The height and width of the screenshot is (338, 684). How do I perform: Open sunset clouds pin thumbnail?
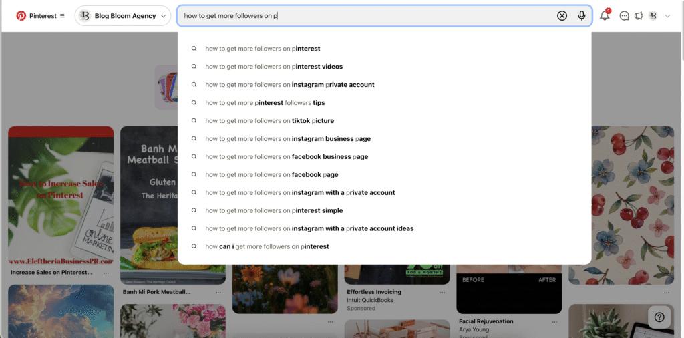tap(61, 311)
